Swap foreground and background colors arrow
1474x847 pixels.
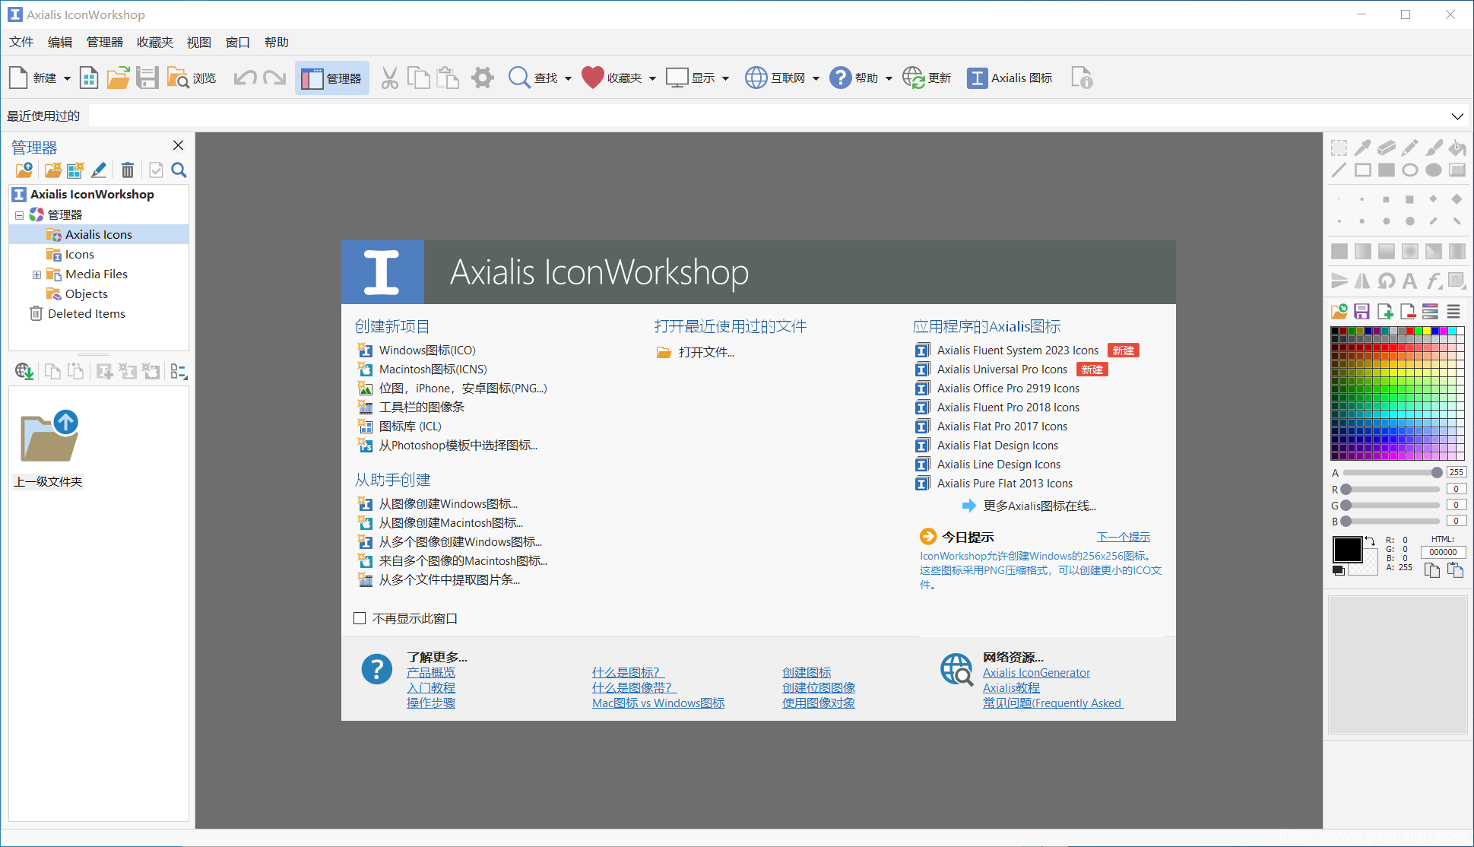point(1370,541)
